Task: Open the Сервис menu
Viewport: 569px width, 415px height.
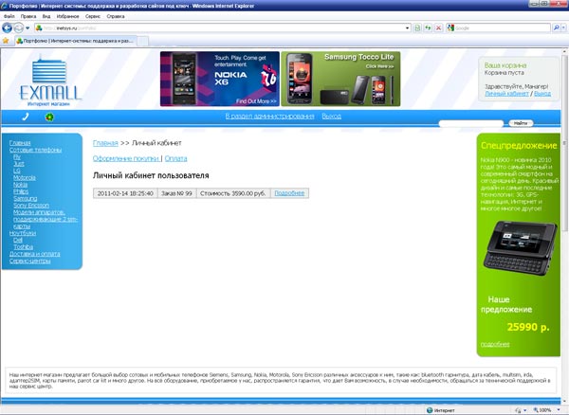Action: click(93, 16)
